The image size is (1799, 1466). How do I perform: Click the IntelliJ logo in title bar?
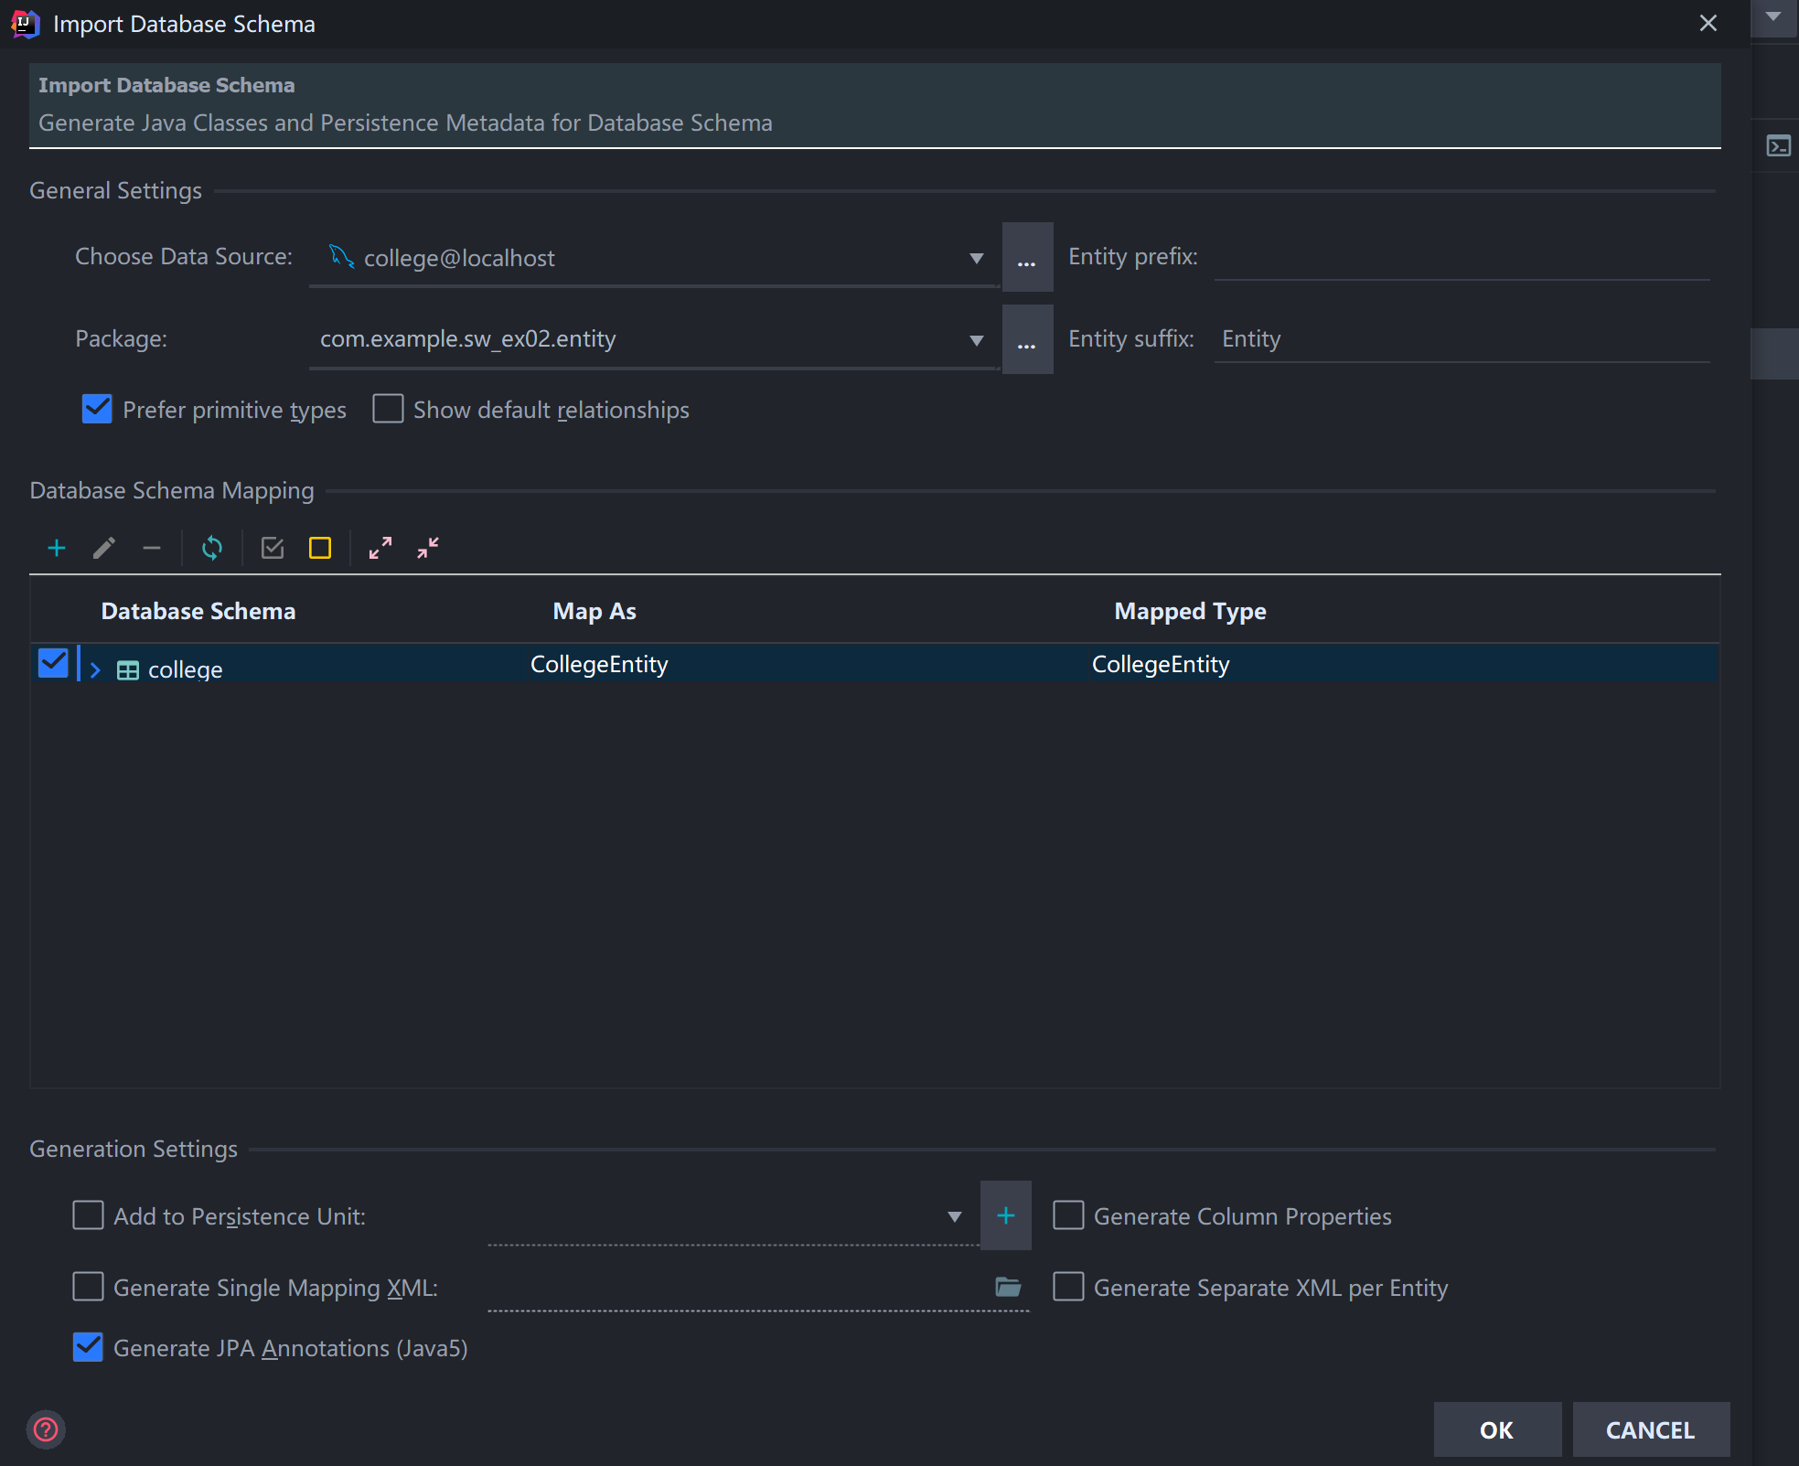click(25, 24)
